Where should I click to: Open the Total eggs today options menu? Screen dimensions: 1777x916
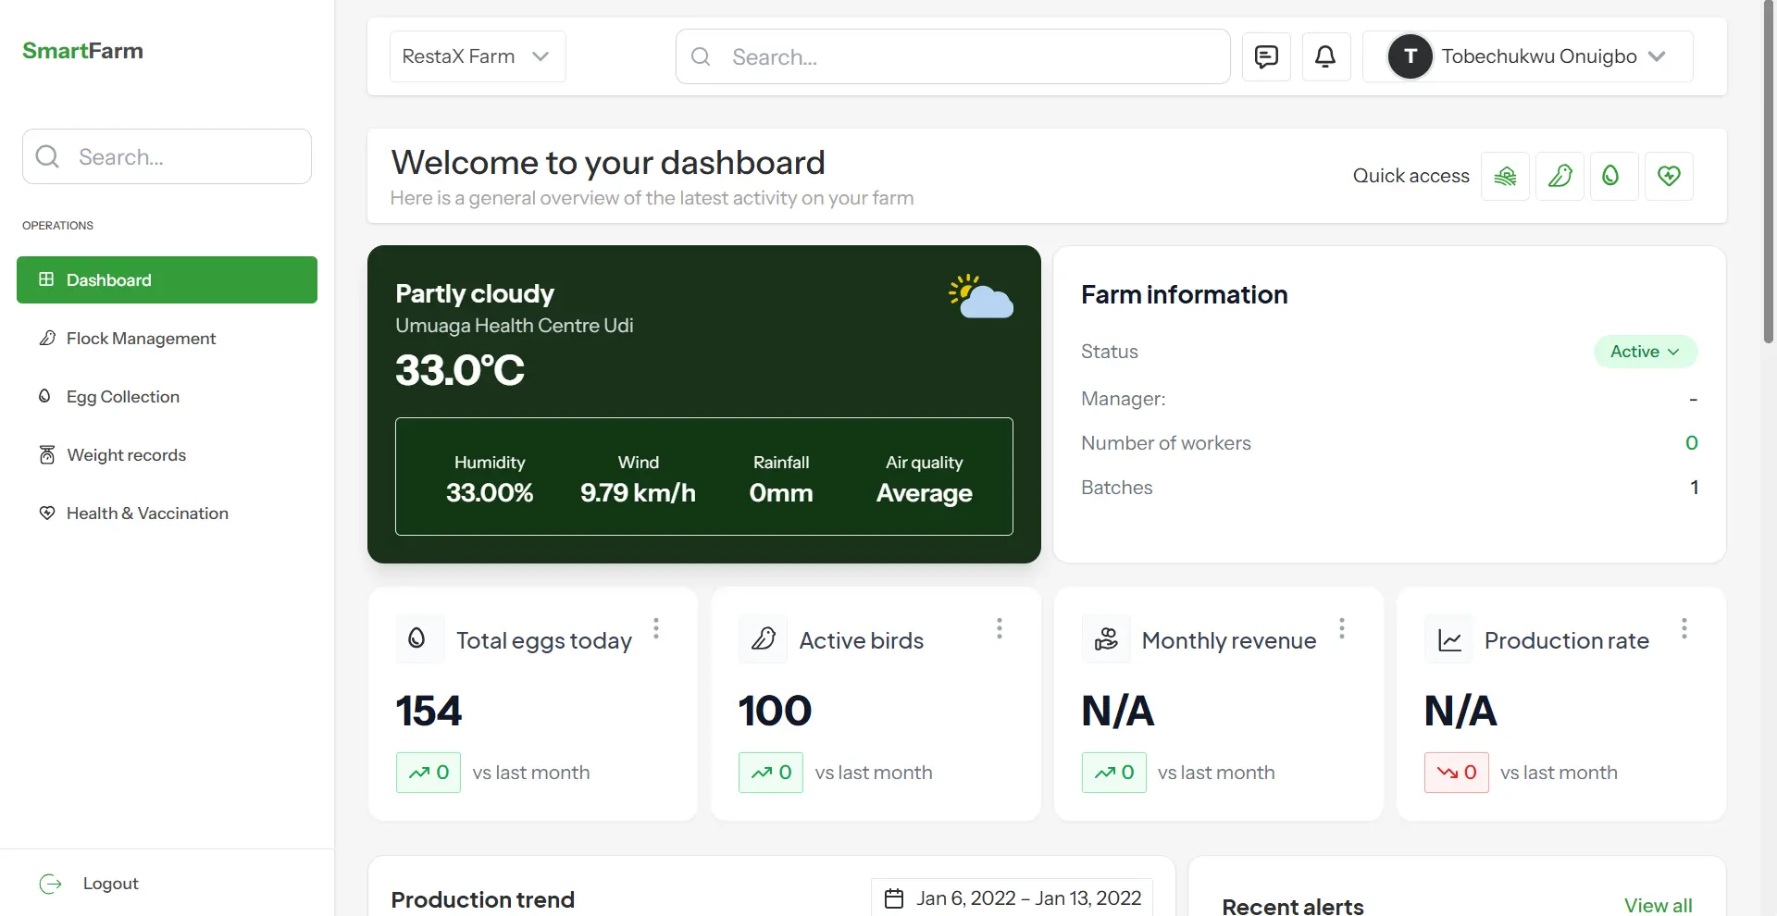click(655, 629)
